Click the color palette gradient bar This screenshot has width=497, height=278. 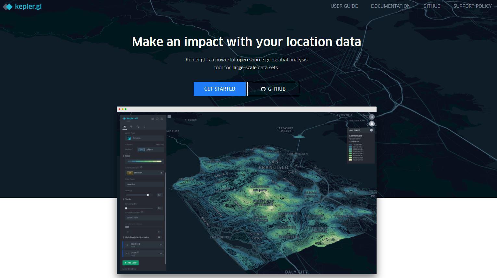144,161
